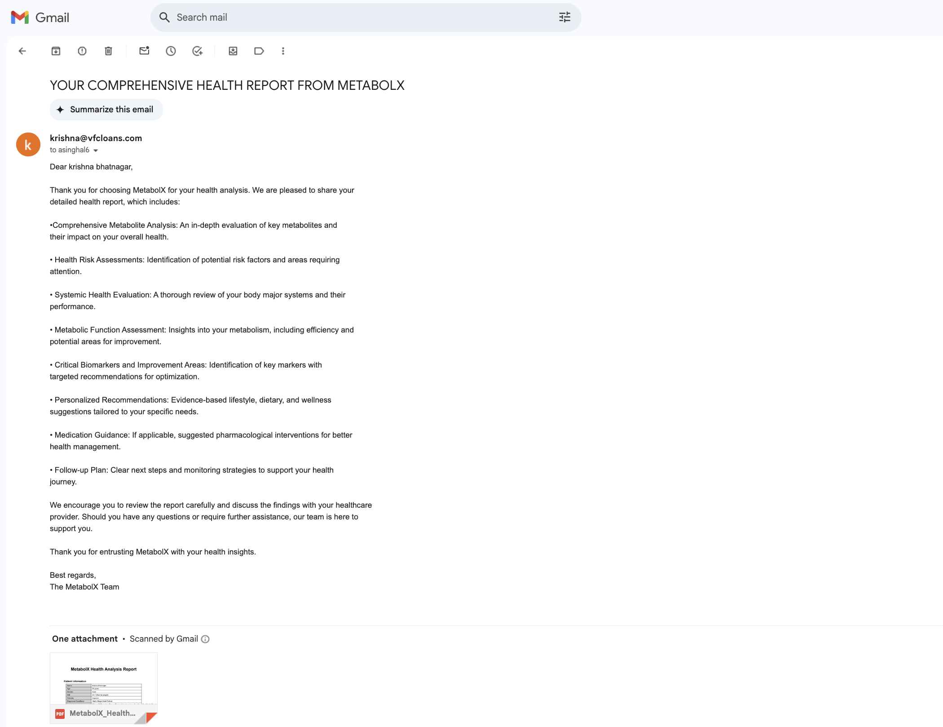Report this email as spam
The height and width of the screenshot is (727, 943).
(82, 51)
